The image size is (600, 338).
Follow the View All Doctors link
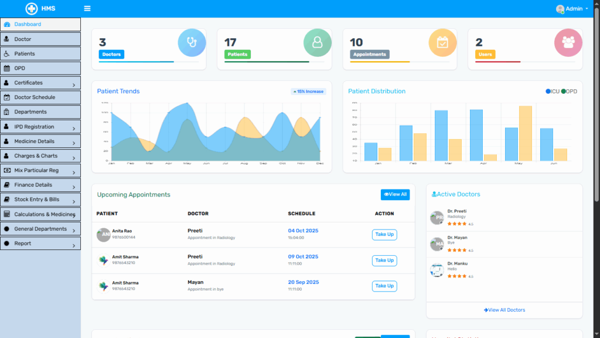point(504,310)
